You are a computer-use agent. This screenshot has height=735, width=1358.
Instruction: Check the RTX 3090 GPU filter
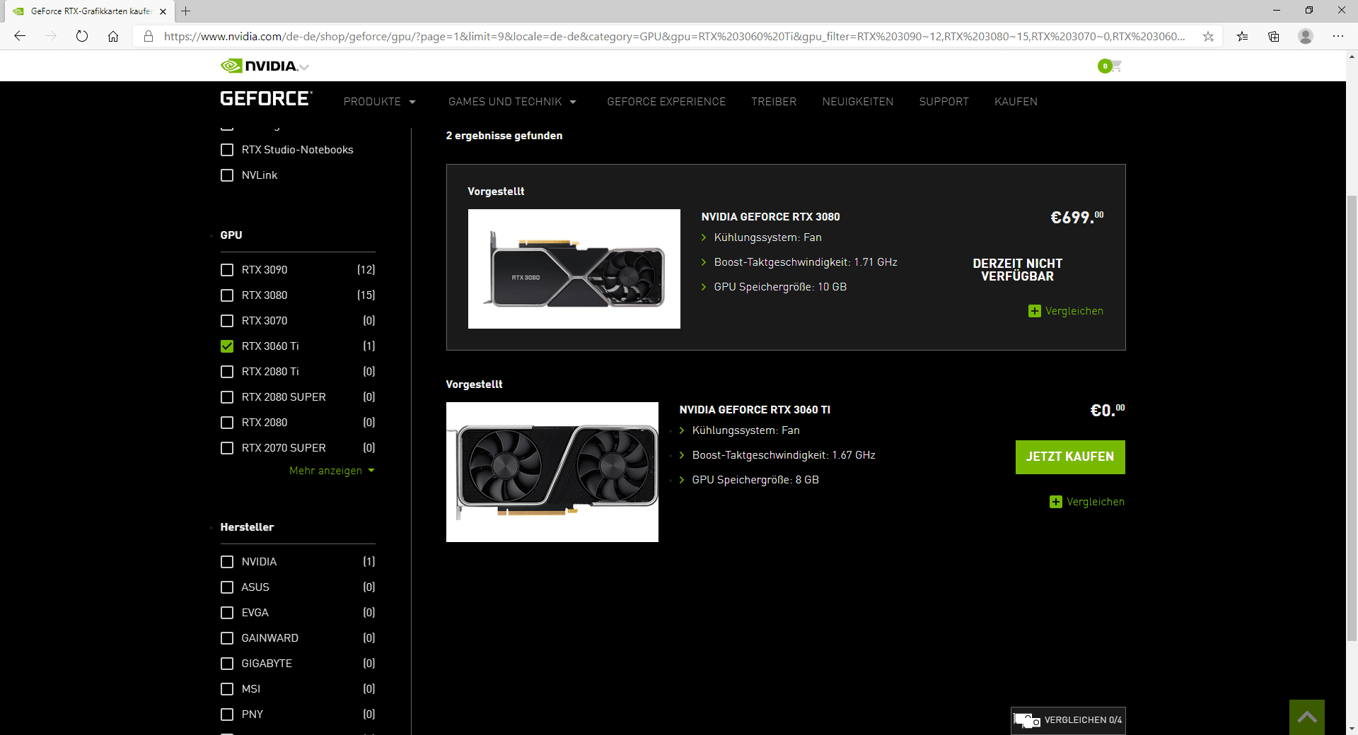227,270
